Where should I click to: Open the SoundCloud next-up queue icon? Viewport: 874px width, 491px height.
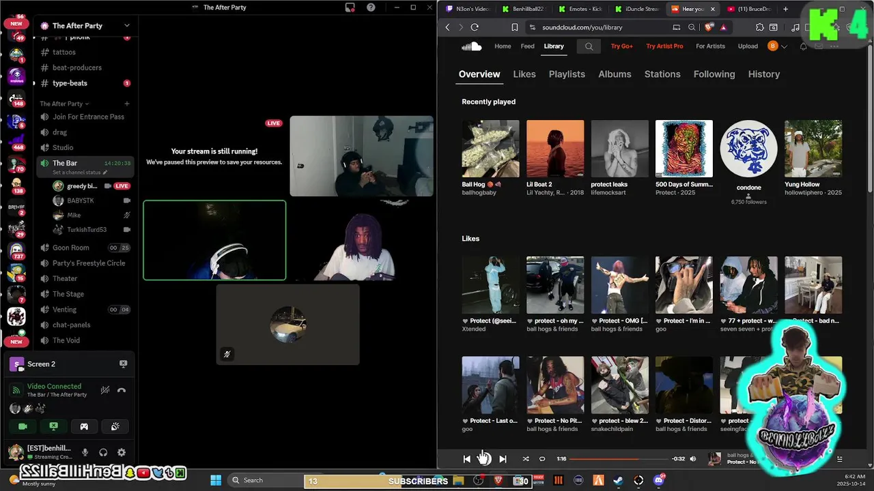840,459
